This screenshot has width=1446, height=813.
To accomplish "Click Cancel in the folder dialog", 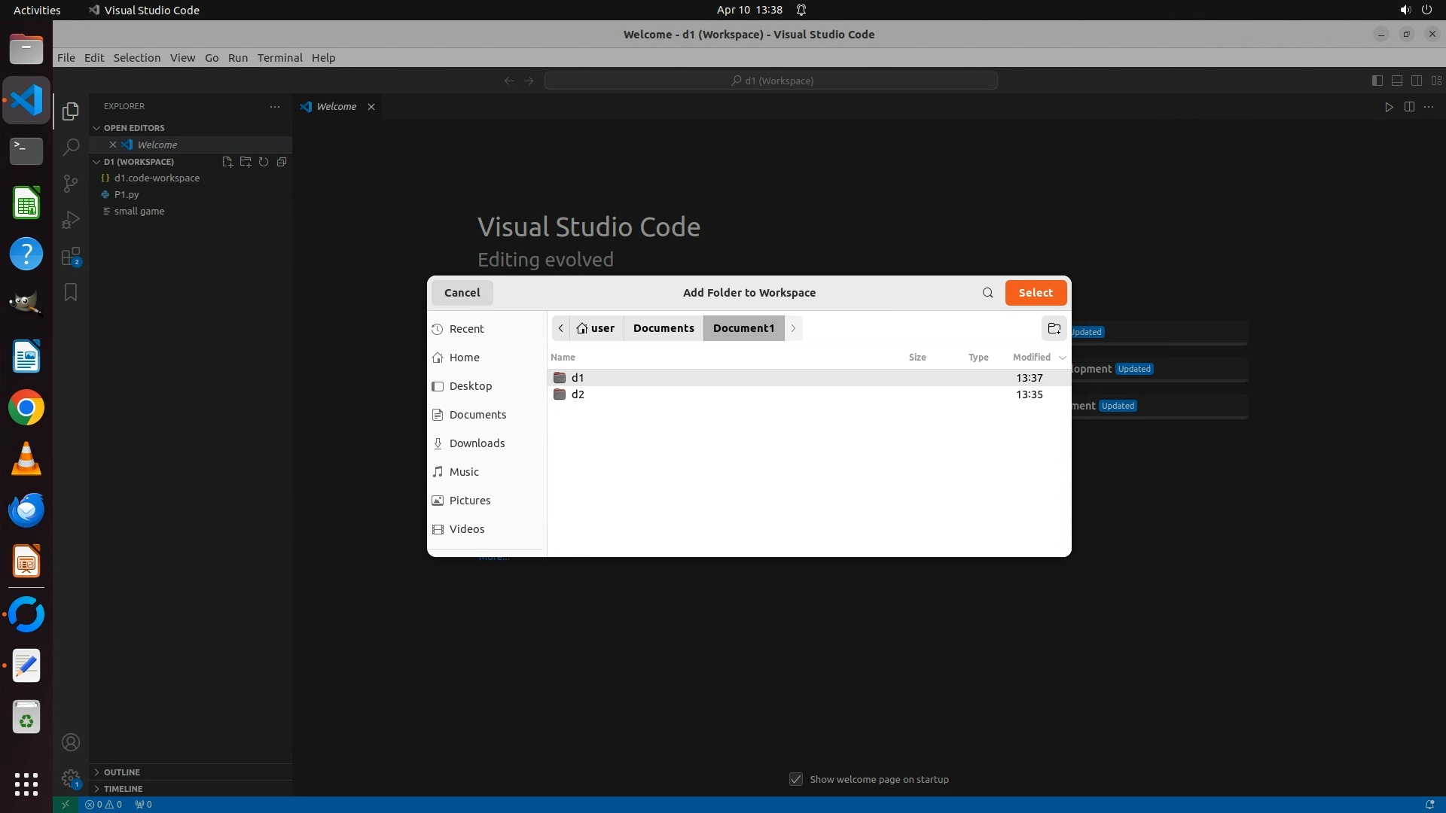I will (x=462, y=293).
